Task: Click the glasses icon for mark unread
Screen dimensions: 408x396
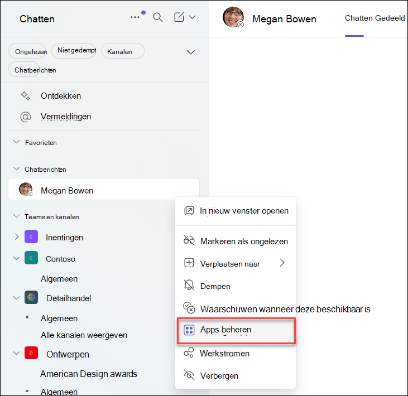Action: point(189,240)
